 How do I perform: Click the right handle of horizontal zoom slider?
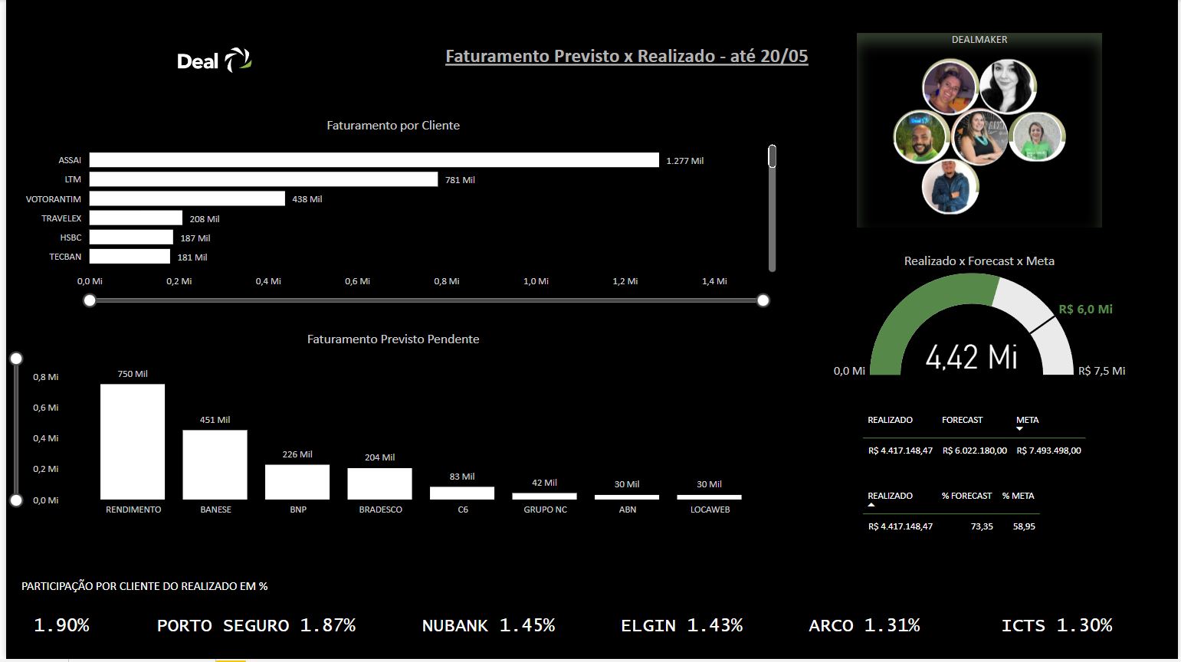pos(763,300)
